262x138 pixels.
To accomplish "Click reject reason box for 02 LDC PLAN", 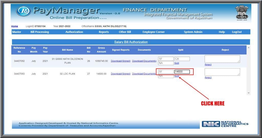I will [x=222, y=72].
